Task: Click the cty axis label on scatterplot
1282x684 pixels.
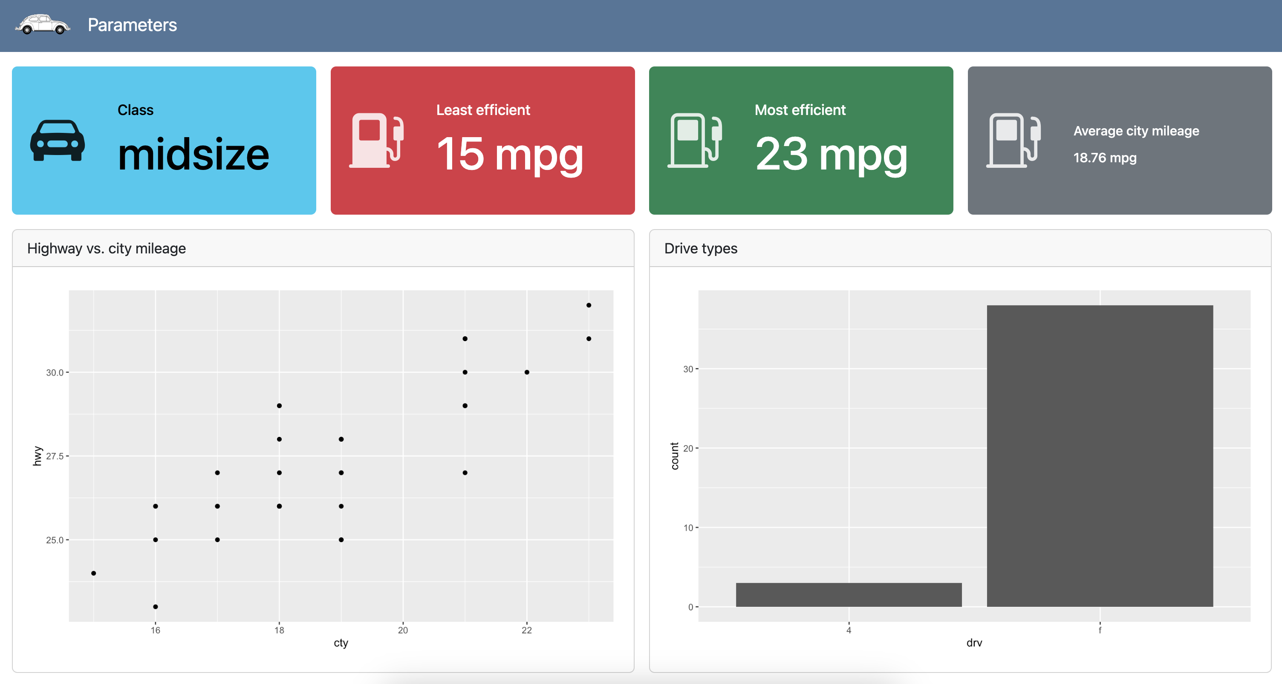Action: click(341, 643)
